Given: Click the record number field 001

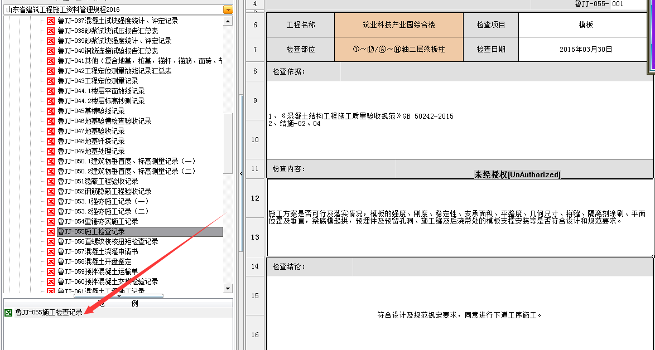Looking at the screenshot, I should point(630,4).
